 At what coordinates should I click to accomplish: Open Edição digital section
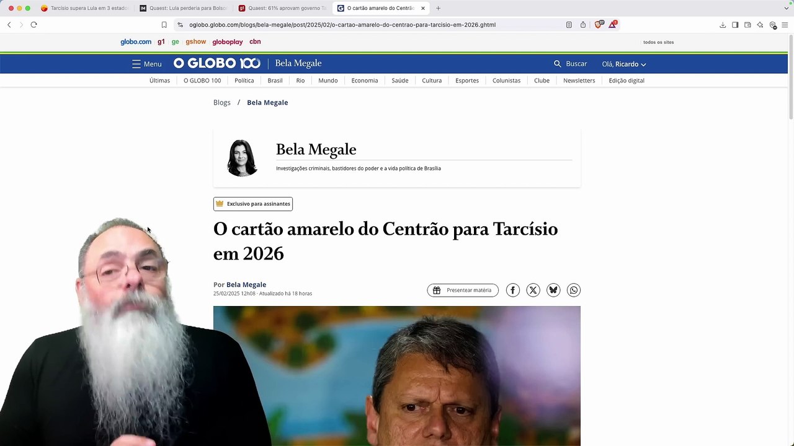pos(627,81)
